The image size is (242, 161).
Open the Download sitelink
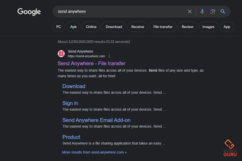pos(74,86)
